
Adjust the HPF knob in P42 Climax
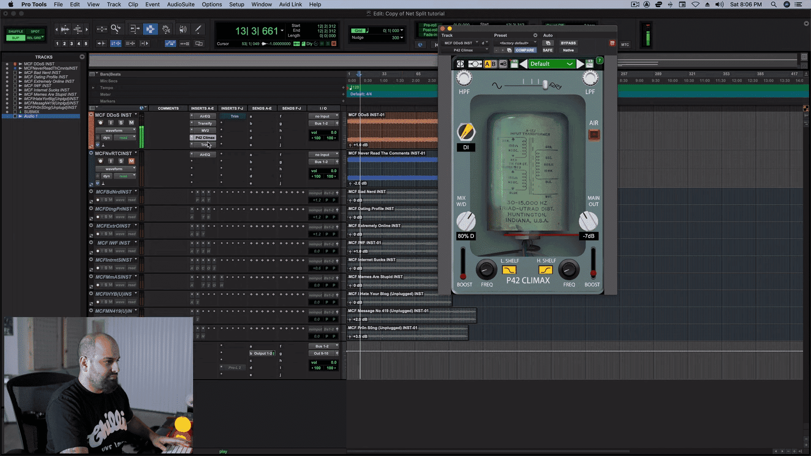coord(464,78)
